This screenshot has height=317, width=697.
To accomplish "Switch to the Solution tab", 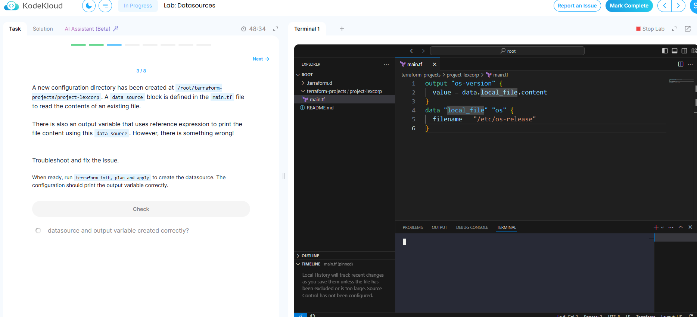I will [x=43, y=29].
